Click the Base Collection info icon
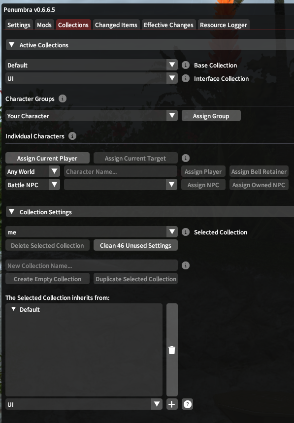 186,65
